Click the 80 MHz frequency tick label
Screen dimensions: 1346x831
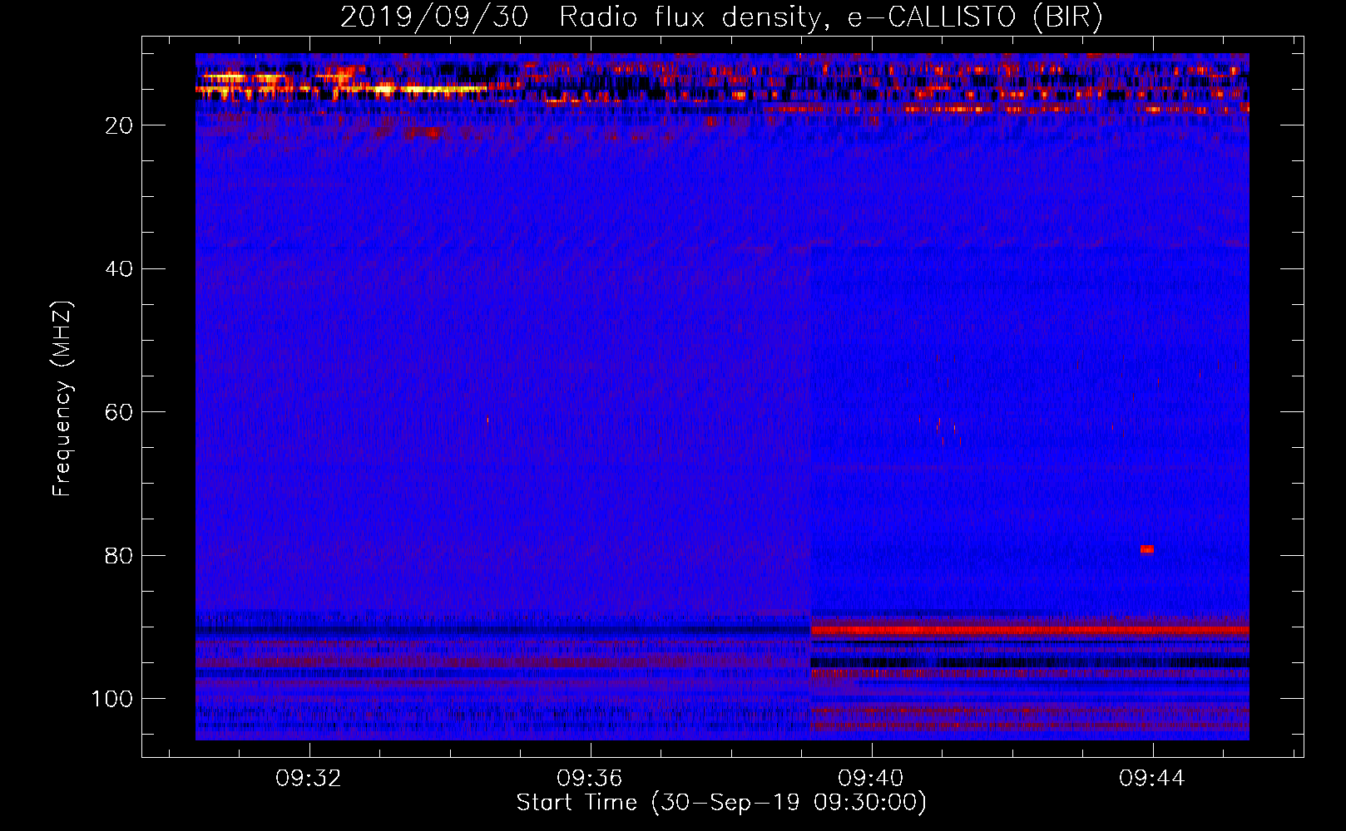tap(119, 555)
